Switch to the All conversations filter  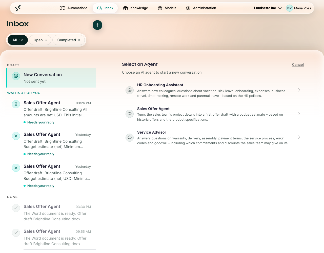[18, 40]
